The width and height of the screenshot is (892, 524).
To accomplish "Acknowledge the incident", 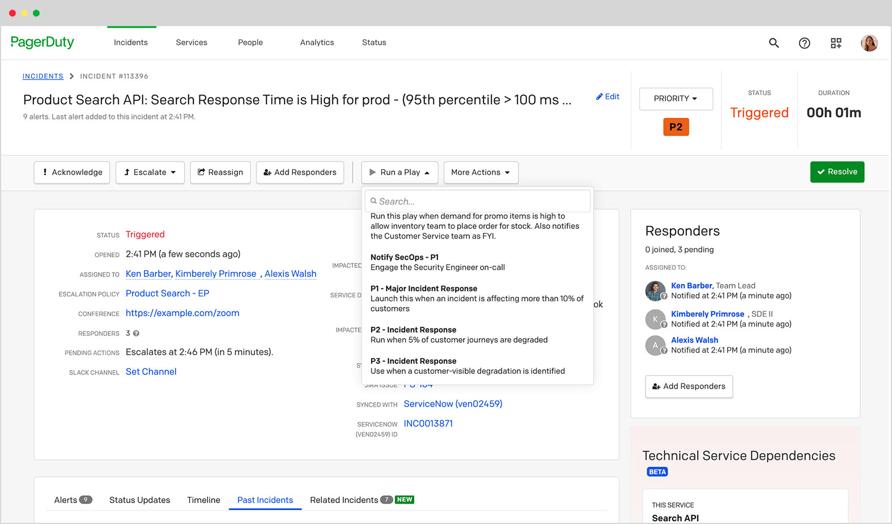I will 72,172.
